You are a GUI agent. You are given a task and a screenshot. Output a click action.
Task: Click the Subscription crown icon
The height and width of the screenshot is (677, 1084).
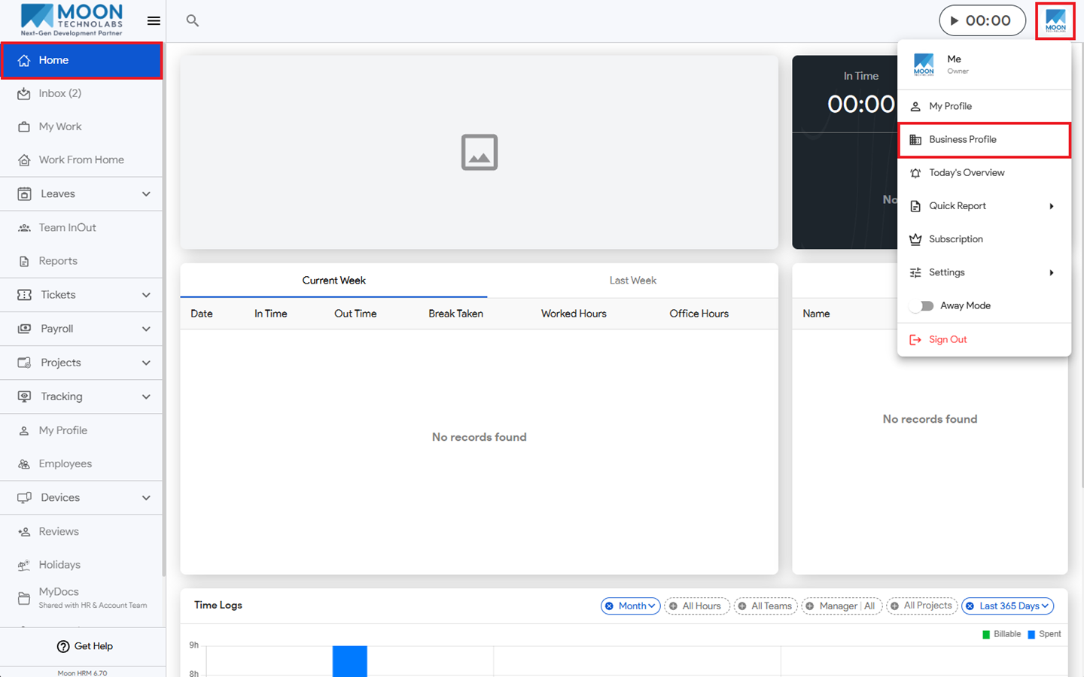(x=915, y=239)
